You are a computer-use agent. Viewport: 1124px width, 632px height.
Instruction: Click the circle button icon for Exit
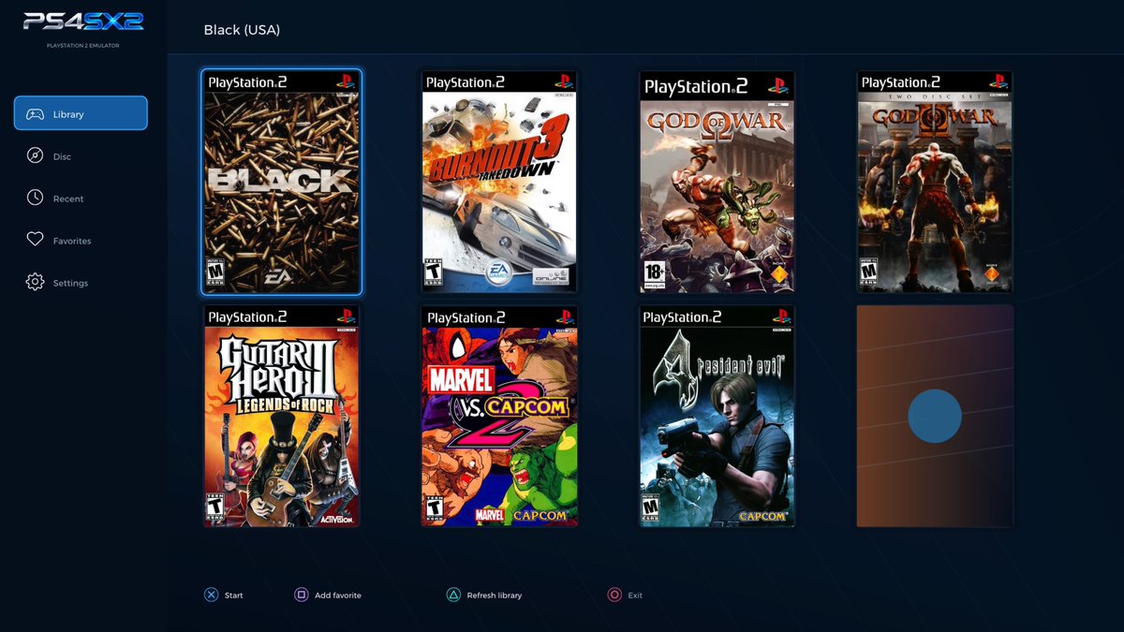coord(614,595)
